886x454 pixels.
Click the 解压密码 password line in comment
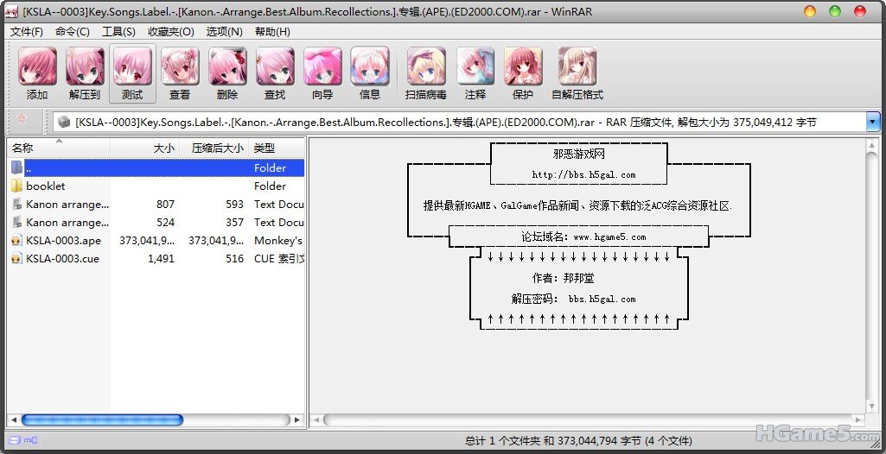click(574, 299)
